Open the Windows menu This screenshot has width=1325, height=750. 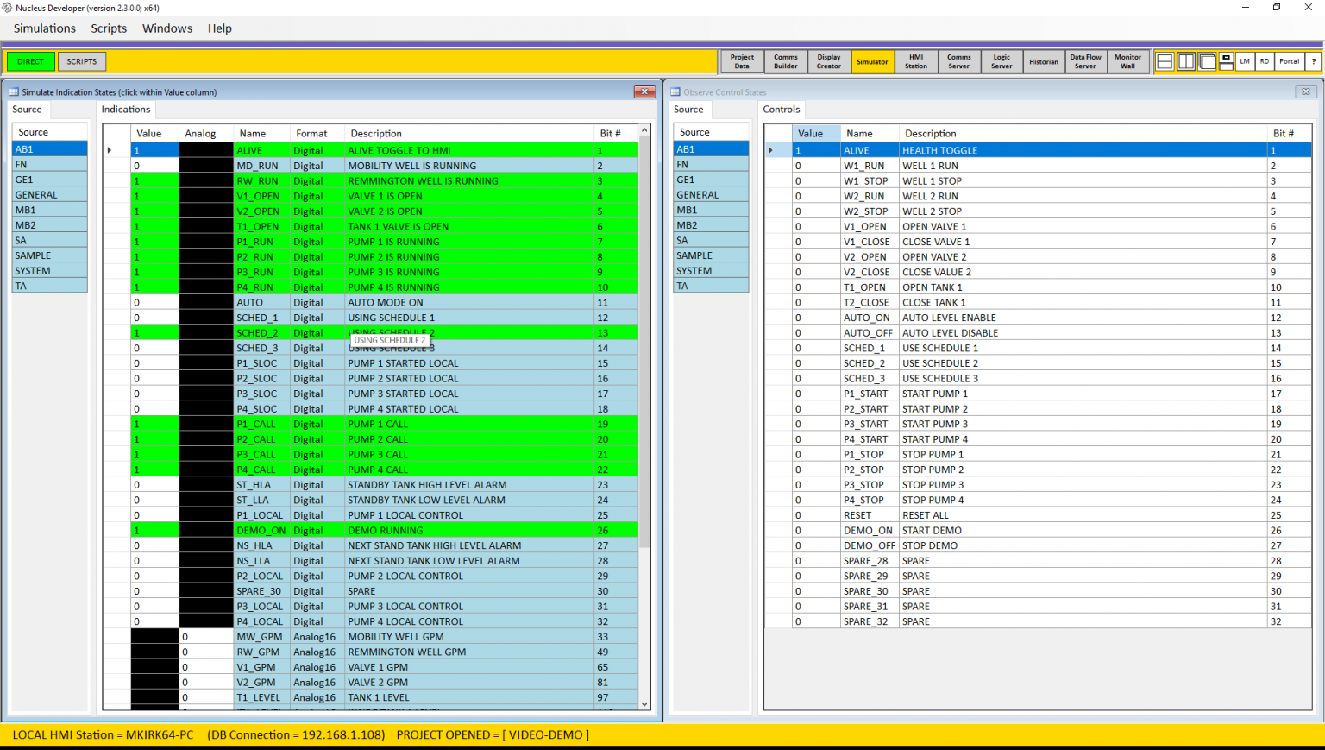pyautogui.click(x=166, y=28)
